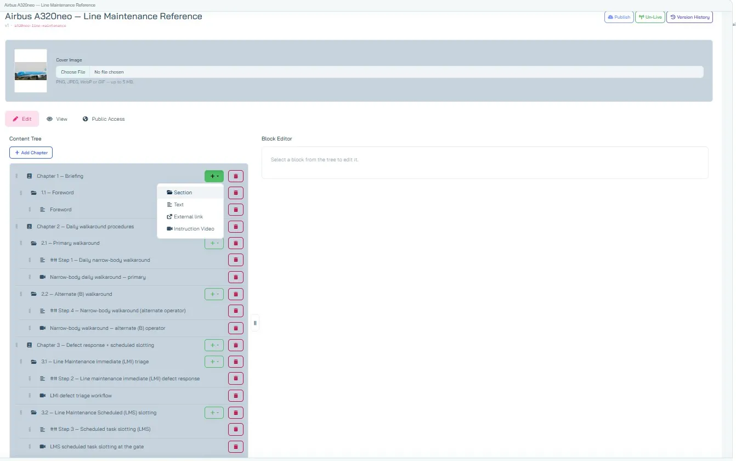Switch to the Edit tab

click(x=22, y=119)
